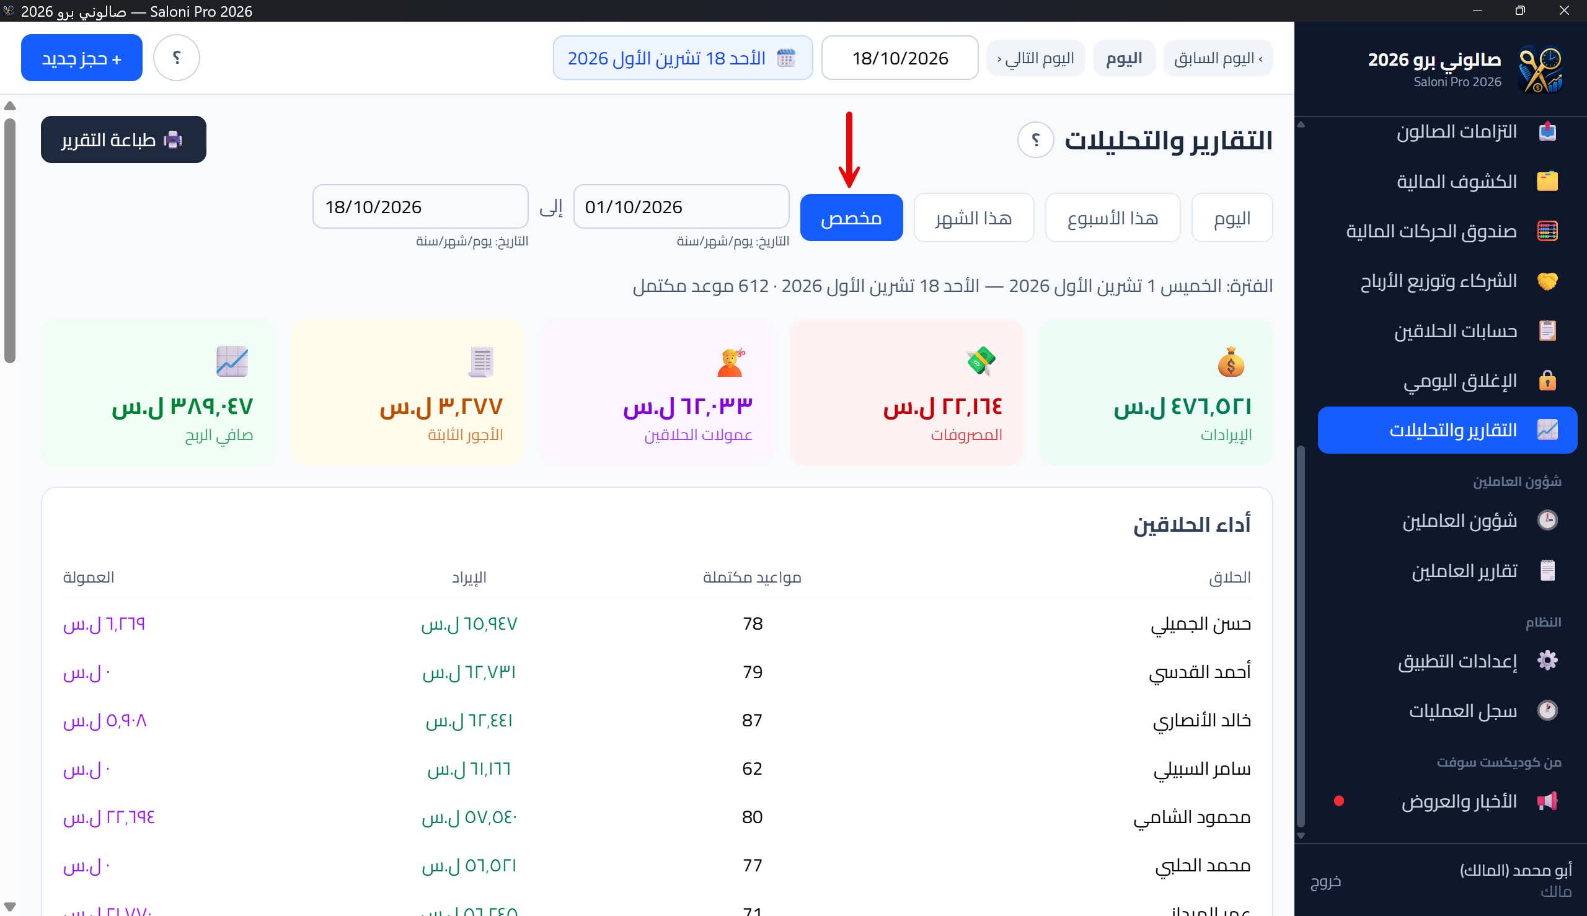
Task: Open شؤون العاملين clock icon
Action: tap(1547, 520)
